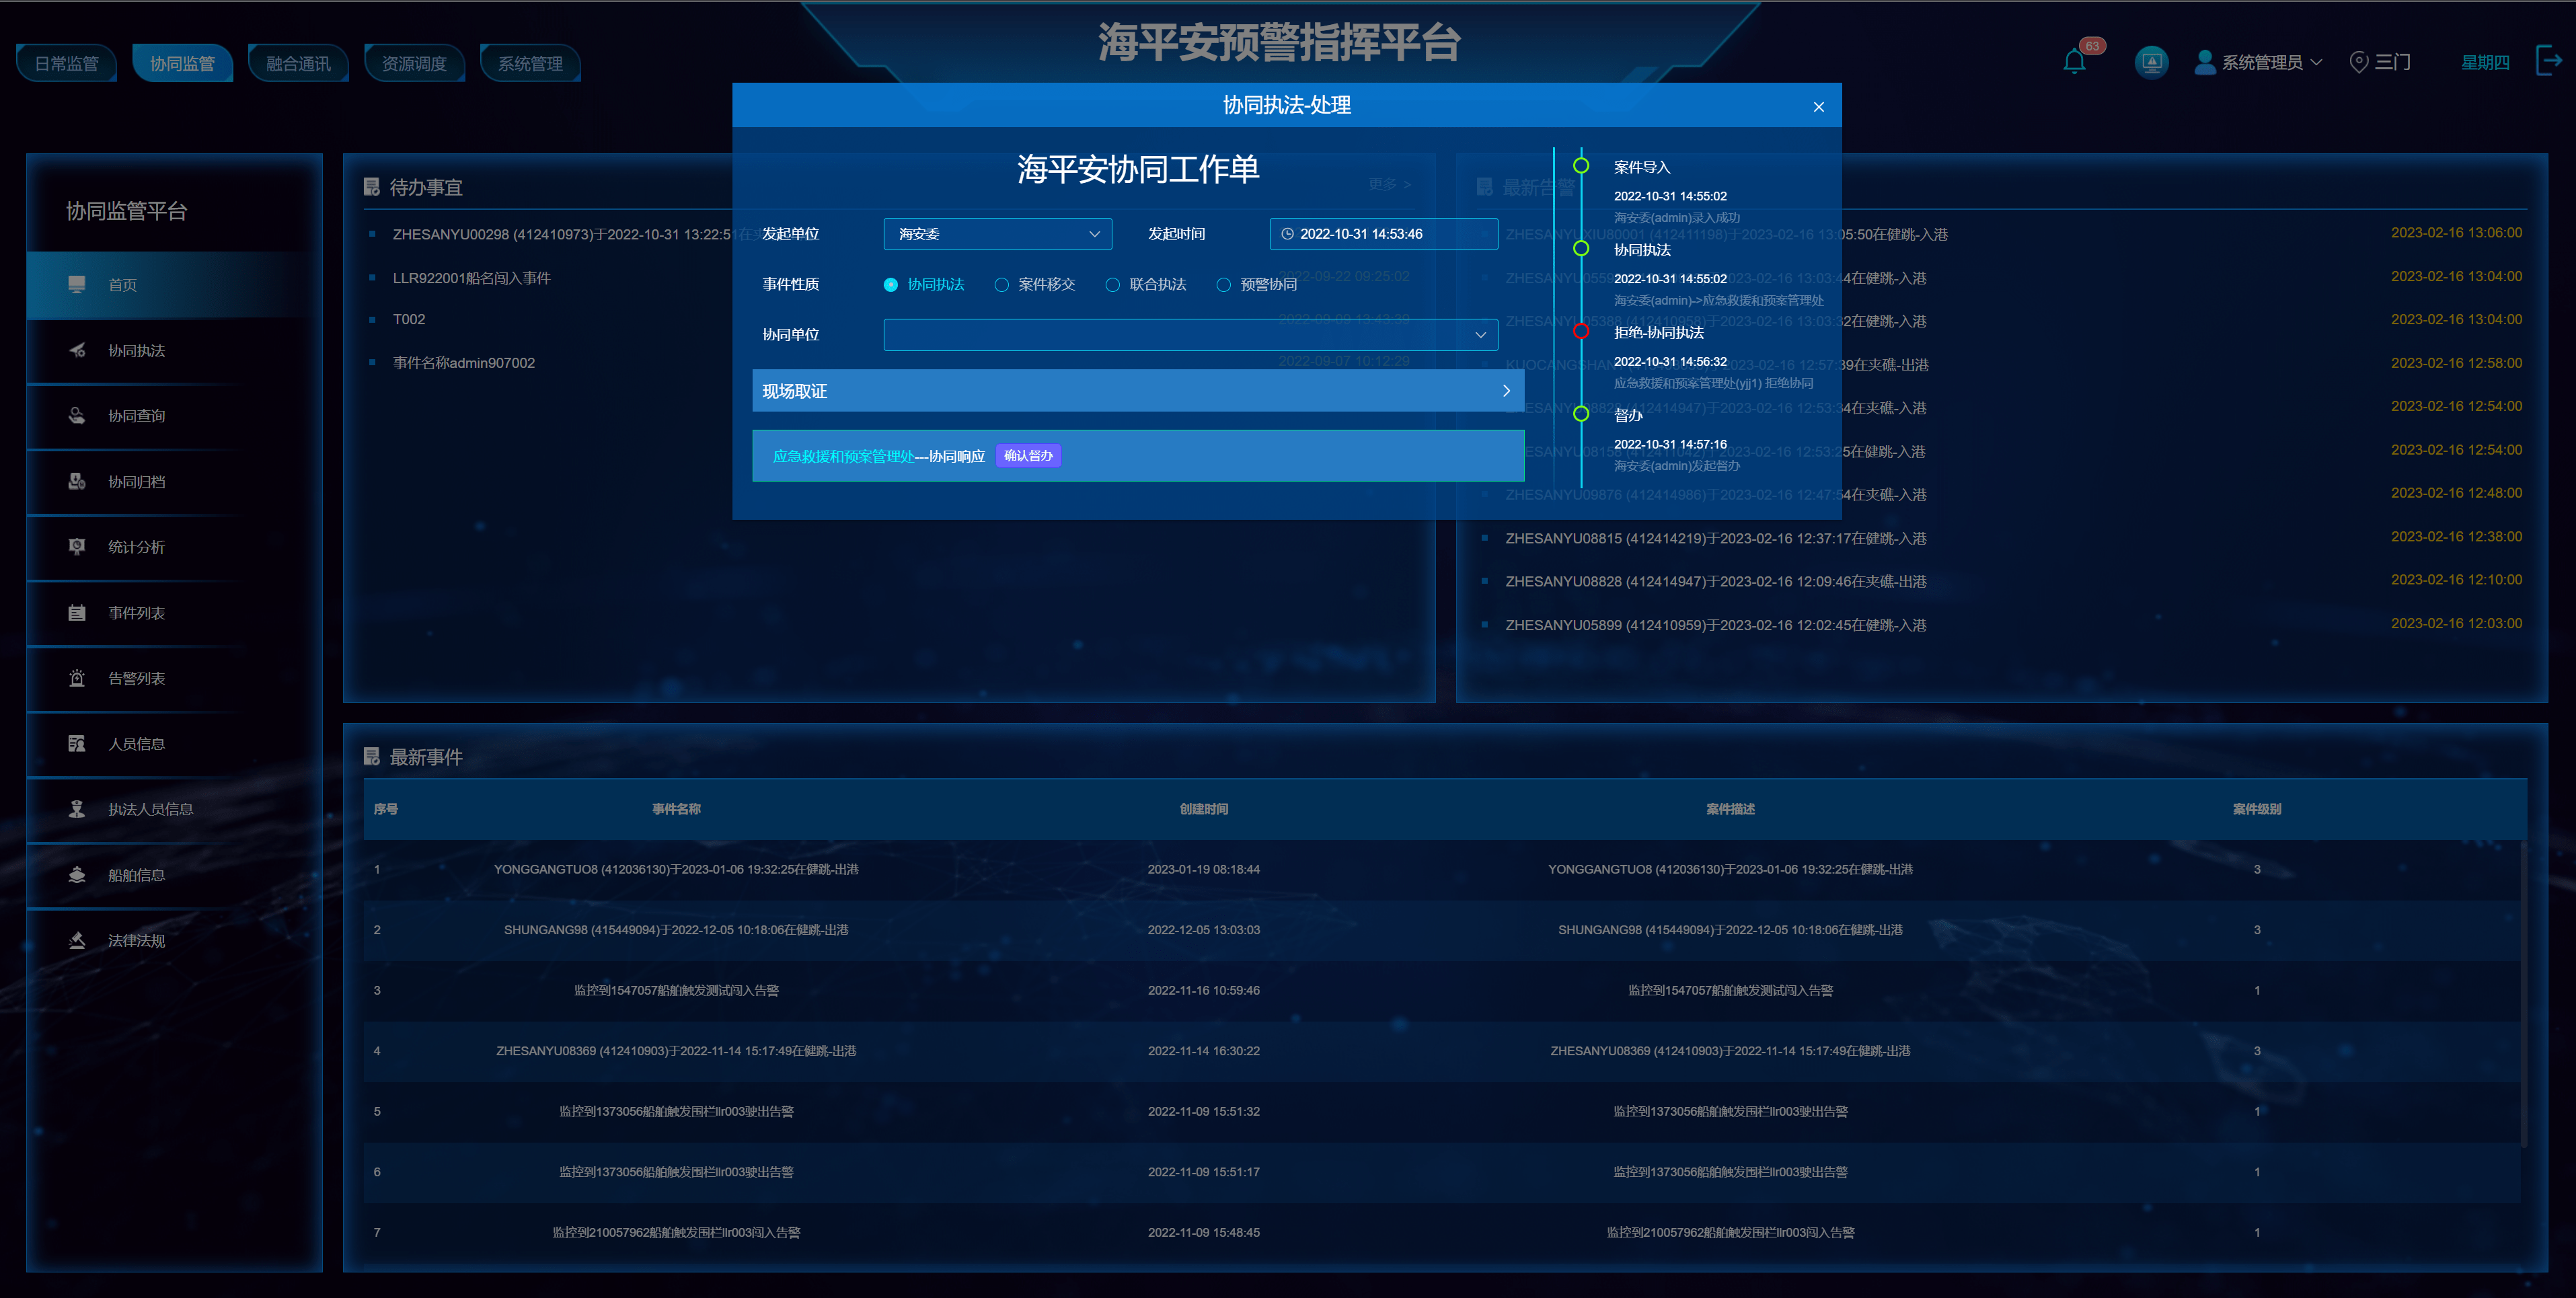Click the 协同归档 sidebar icon
Viewport: 2576px width, 1298px height.
click(77, 481)
